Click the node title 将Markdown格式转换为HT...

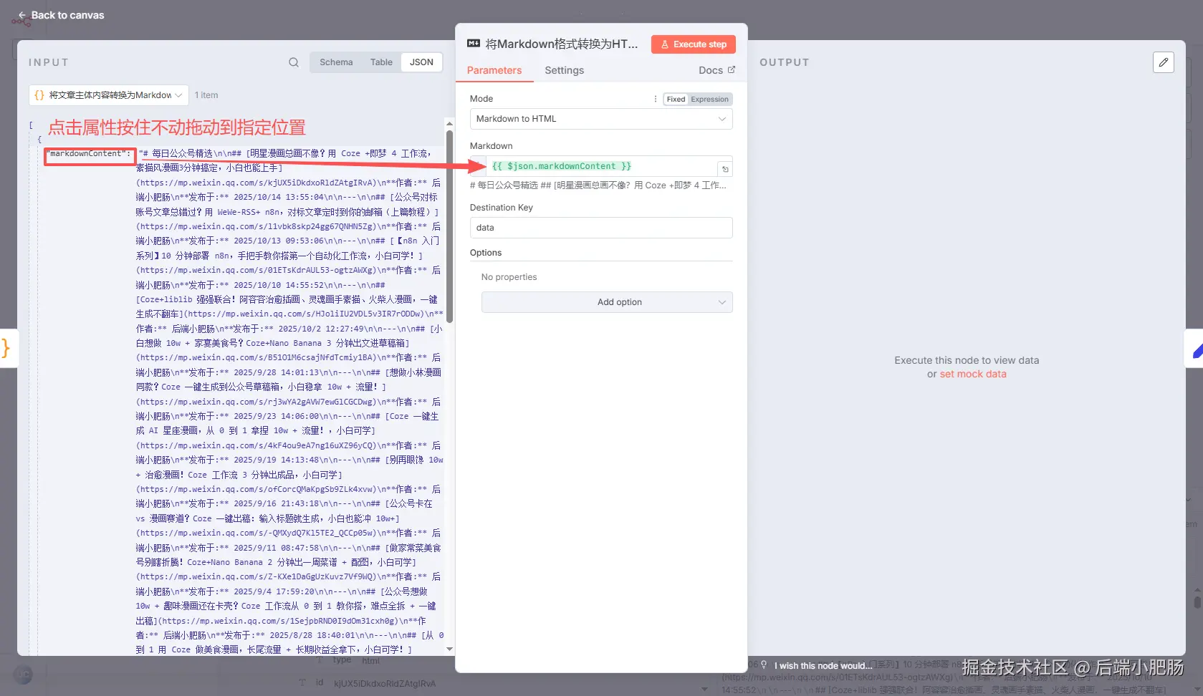click(562, 44)
